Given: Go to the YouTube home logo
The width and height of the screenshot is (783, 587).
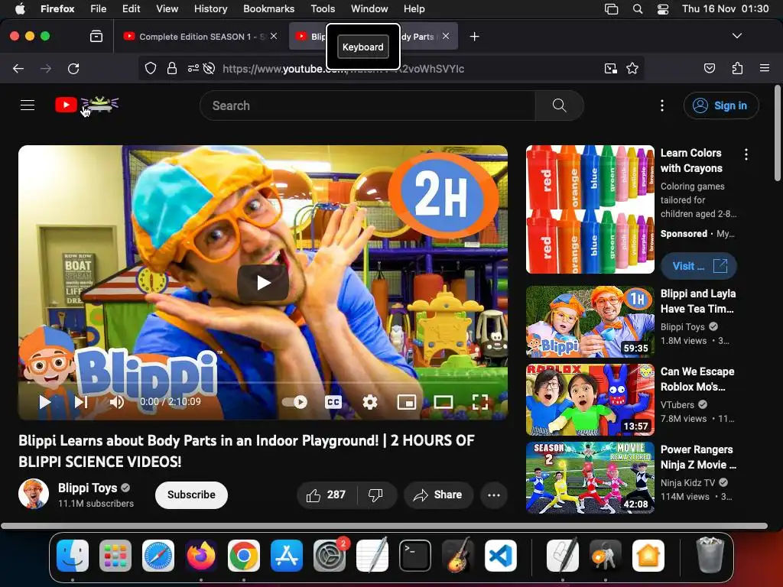Looking at the screenshot, I should pos(87,105).
